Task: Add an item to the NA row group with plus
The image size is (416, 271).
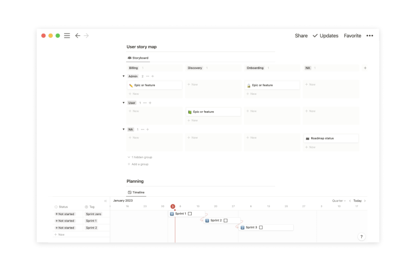Action: 148,130
